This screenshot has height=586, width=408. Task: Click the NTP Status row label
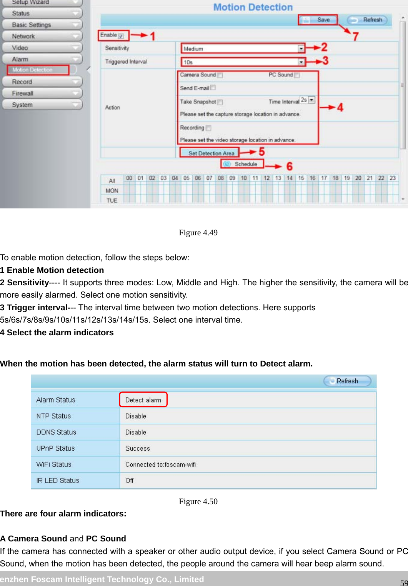(x=53, y=416)
